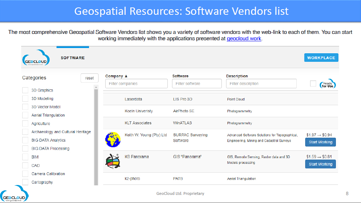Image resolution: width=361 pixels, height=203 pixels.
Task: Check the 3D Modeling category
Action: point(25,98)
